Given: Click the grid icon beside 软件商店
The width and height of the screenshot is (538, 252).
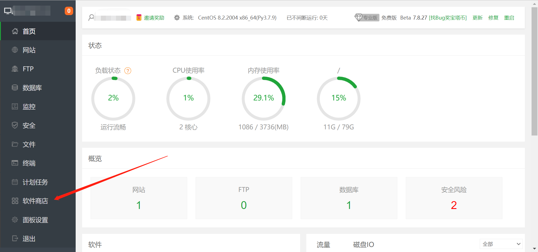Looking at the screenshot, I should click(x=15, y=201).
